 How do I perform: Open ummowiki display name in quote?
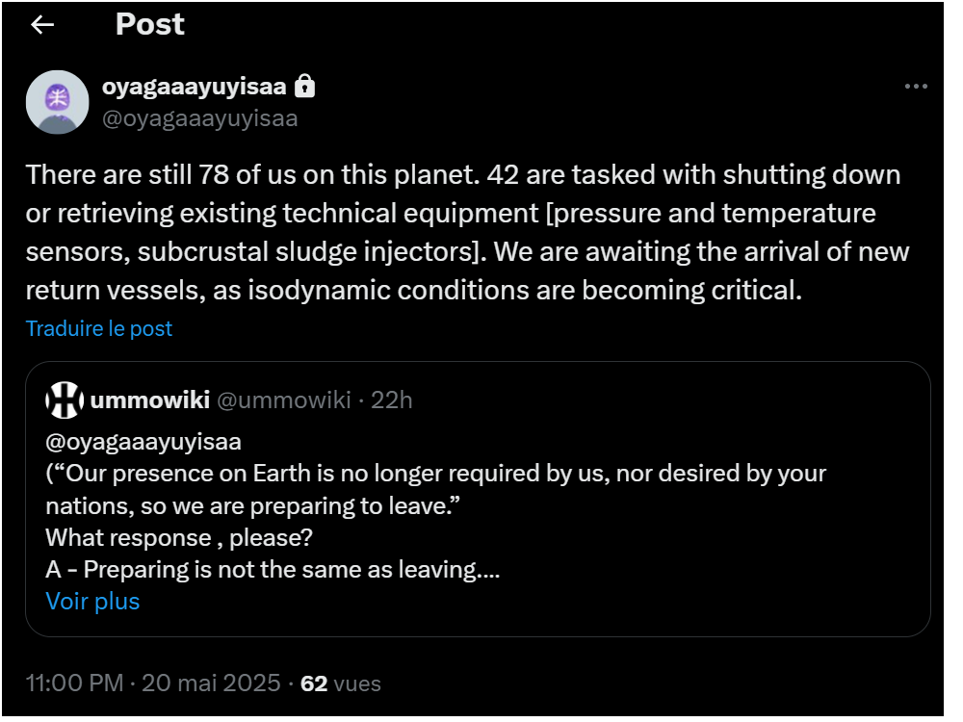[150, 400]
